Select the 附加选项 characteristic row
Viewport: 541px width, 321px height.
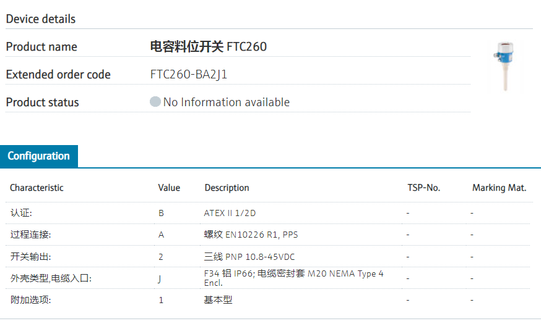30,300
